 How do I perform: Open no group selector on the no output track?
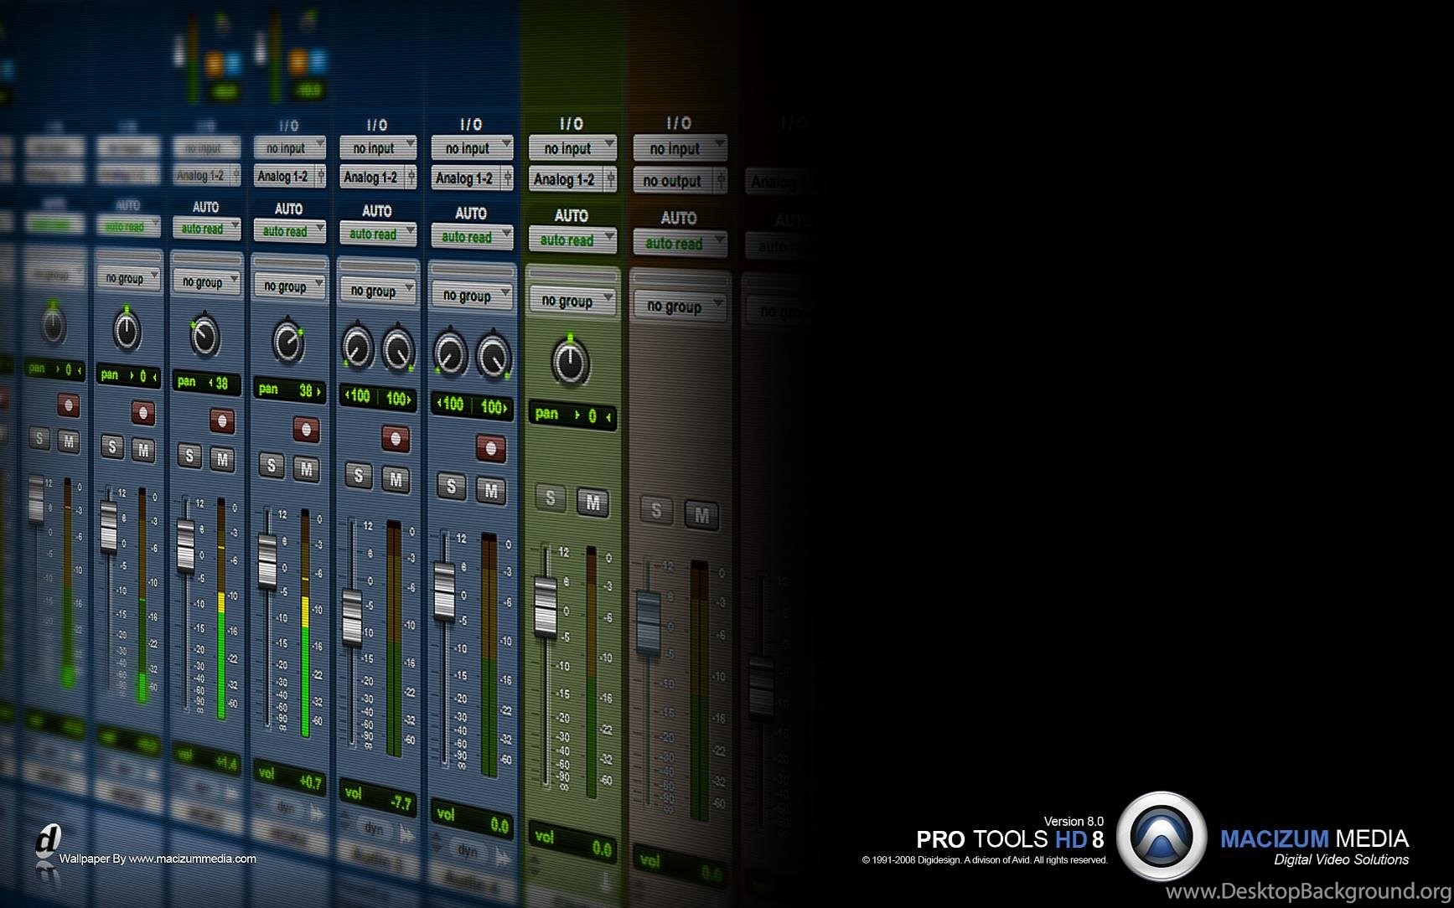680,307
